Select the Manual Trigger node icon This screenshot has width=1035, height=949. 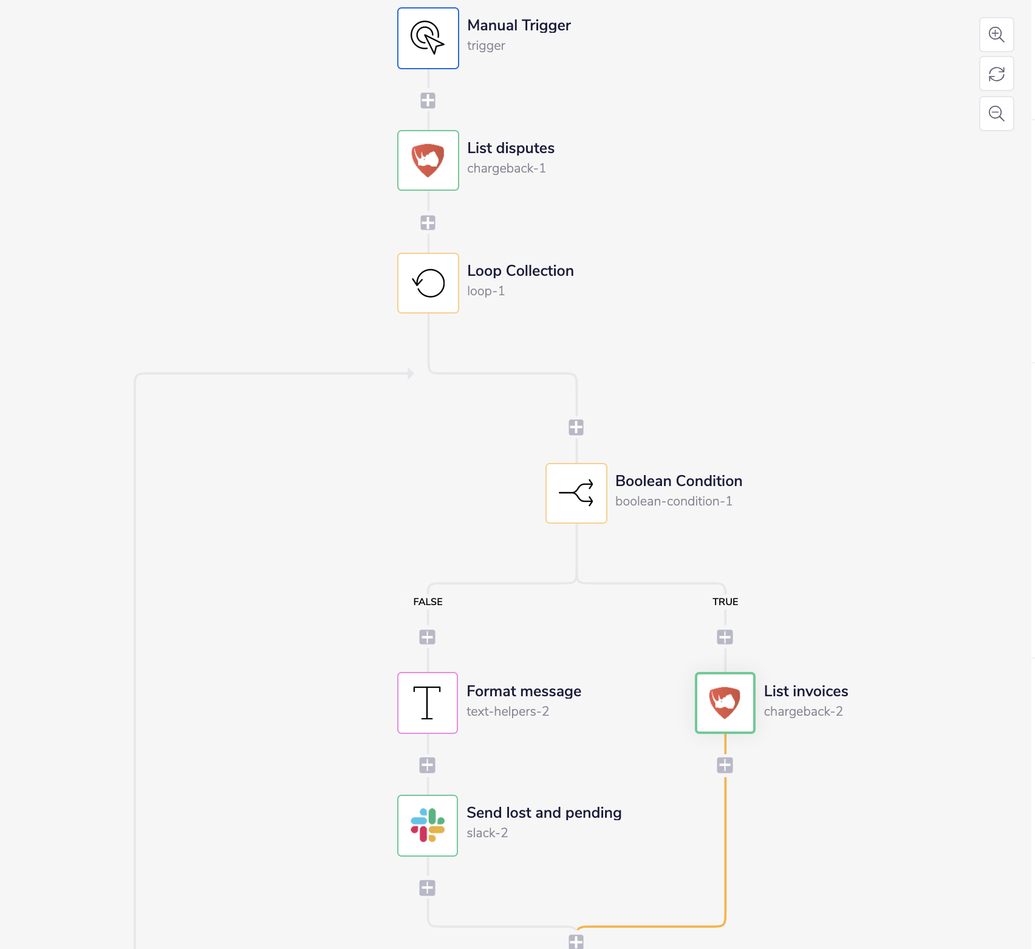click(x=428, y=38)
